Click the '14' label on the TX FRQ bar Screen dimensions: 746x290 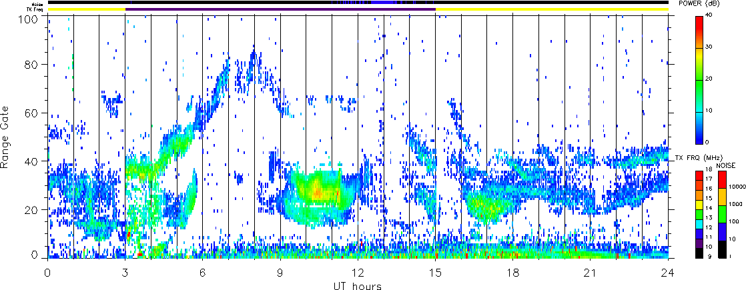[709, 208]
